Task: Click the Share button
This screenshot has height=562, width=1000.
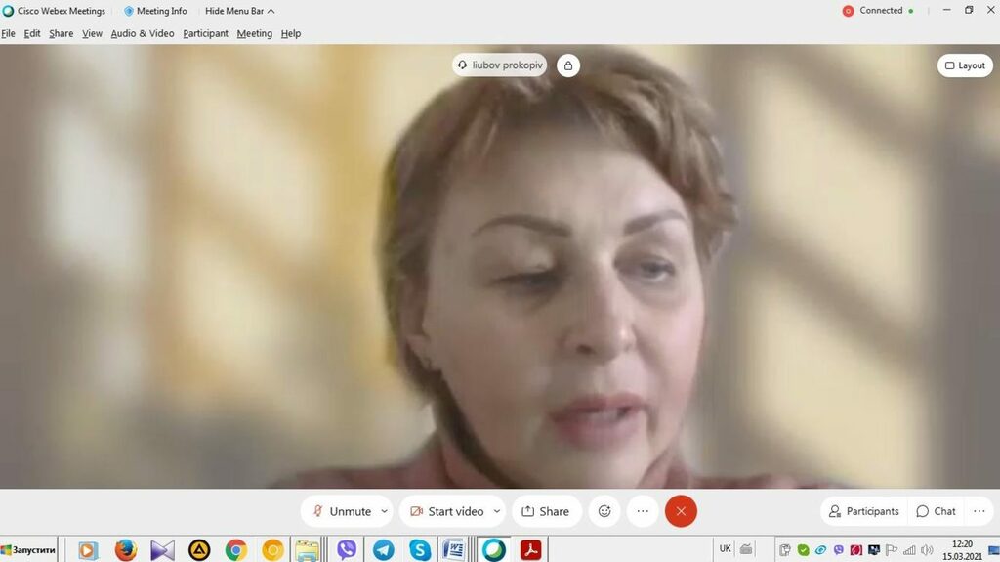Action: 546,511
